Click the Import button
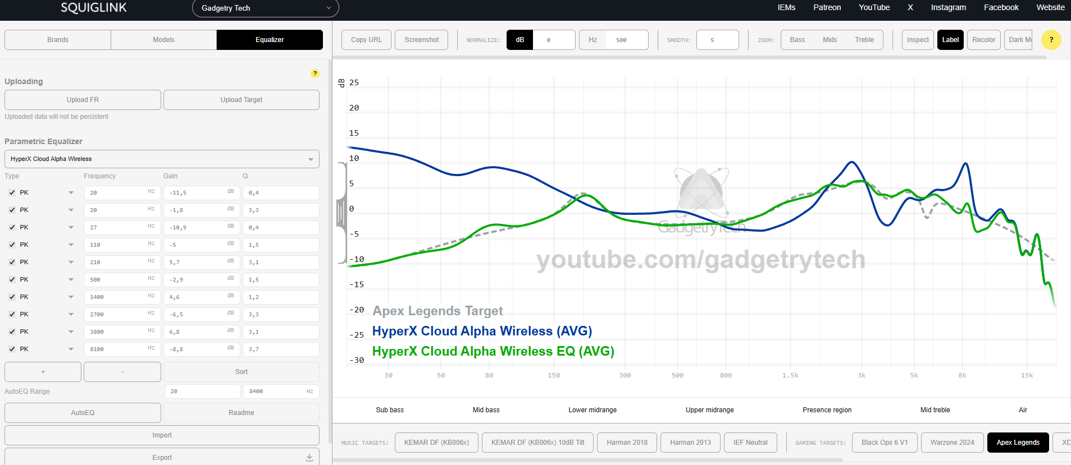This screenshot has width=1071, height=465. (x=162, y=435)
